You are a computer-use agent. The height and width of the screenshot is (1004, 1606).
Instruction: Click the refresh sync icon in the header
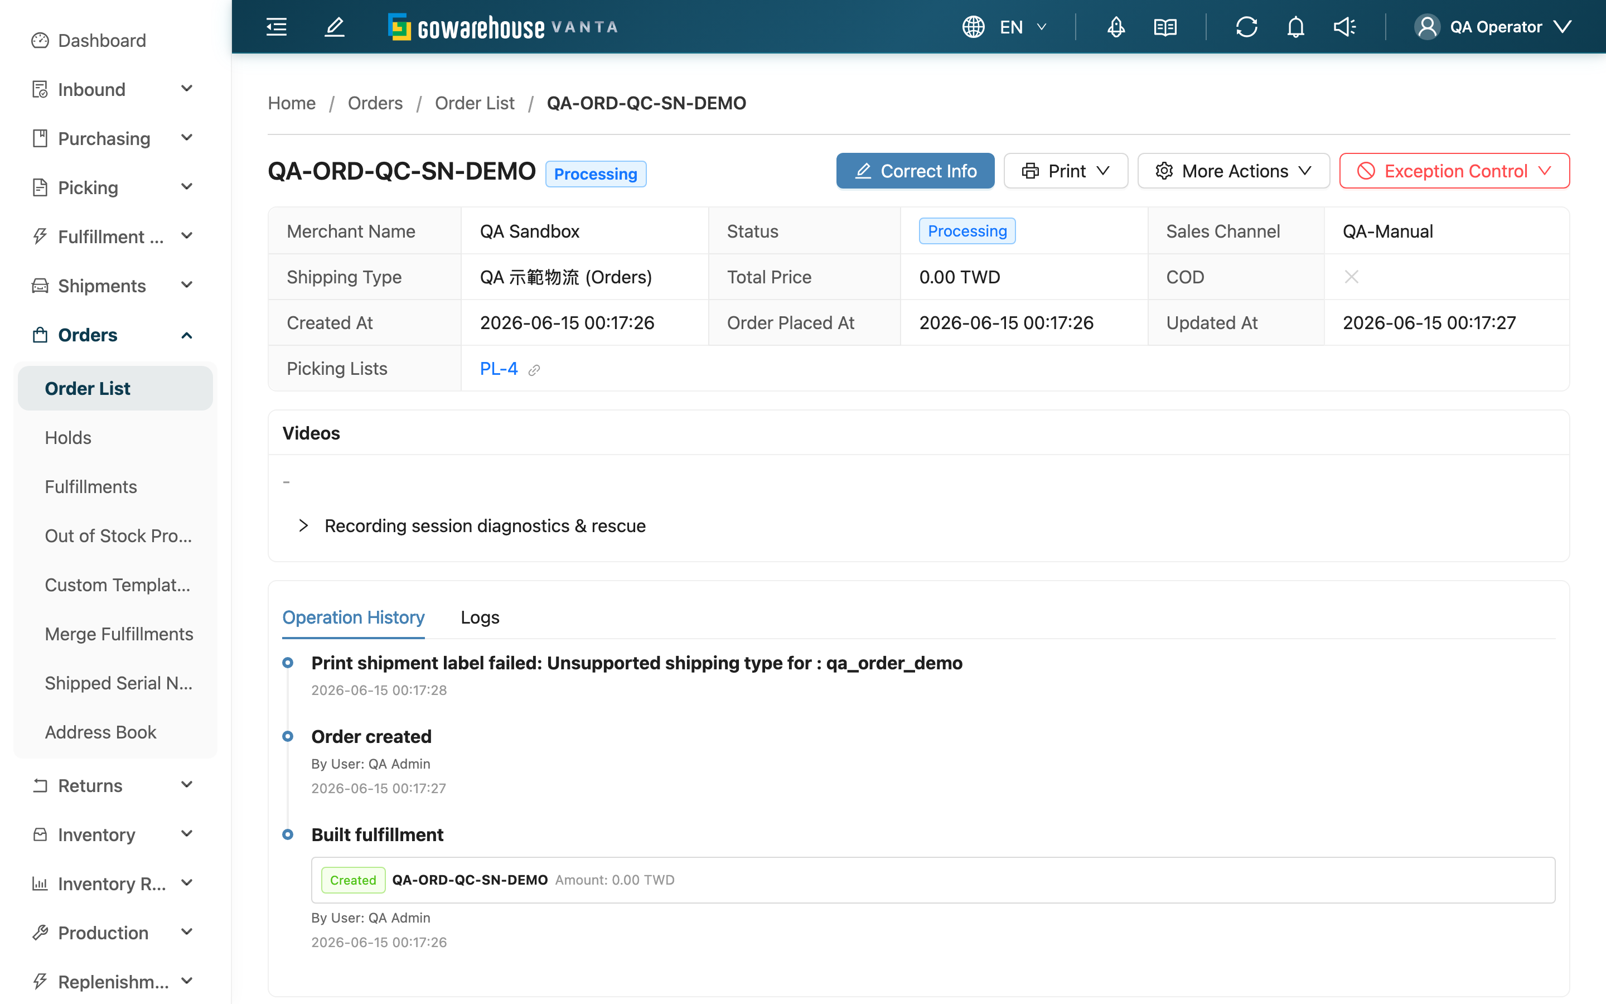pyautogui.click(x=1246, y=27)
